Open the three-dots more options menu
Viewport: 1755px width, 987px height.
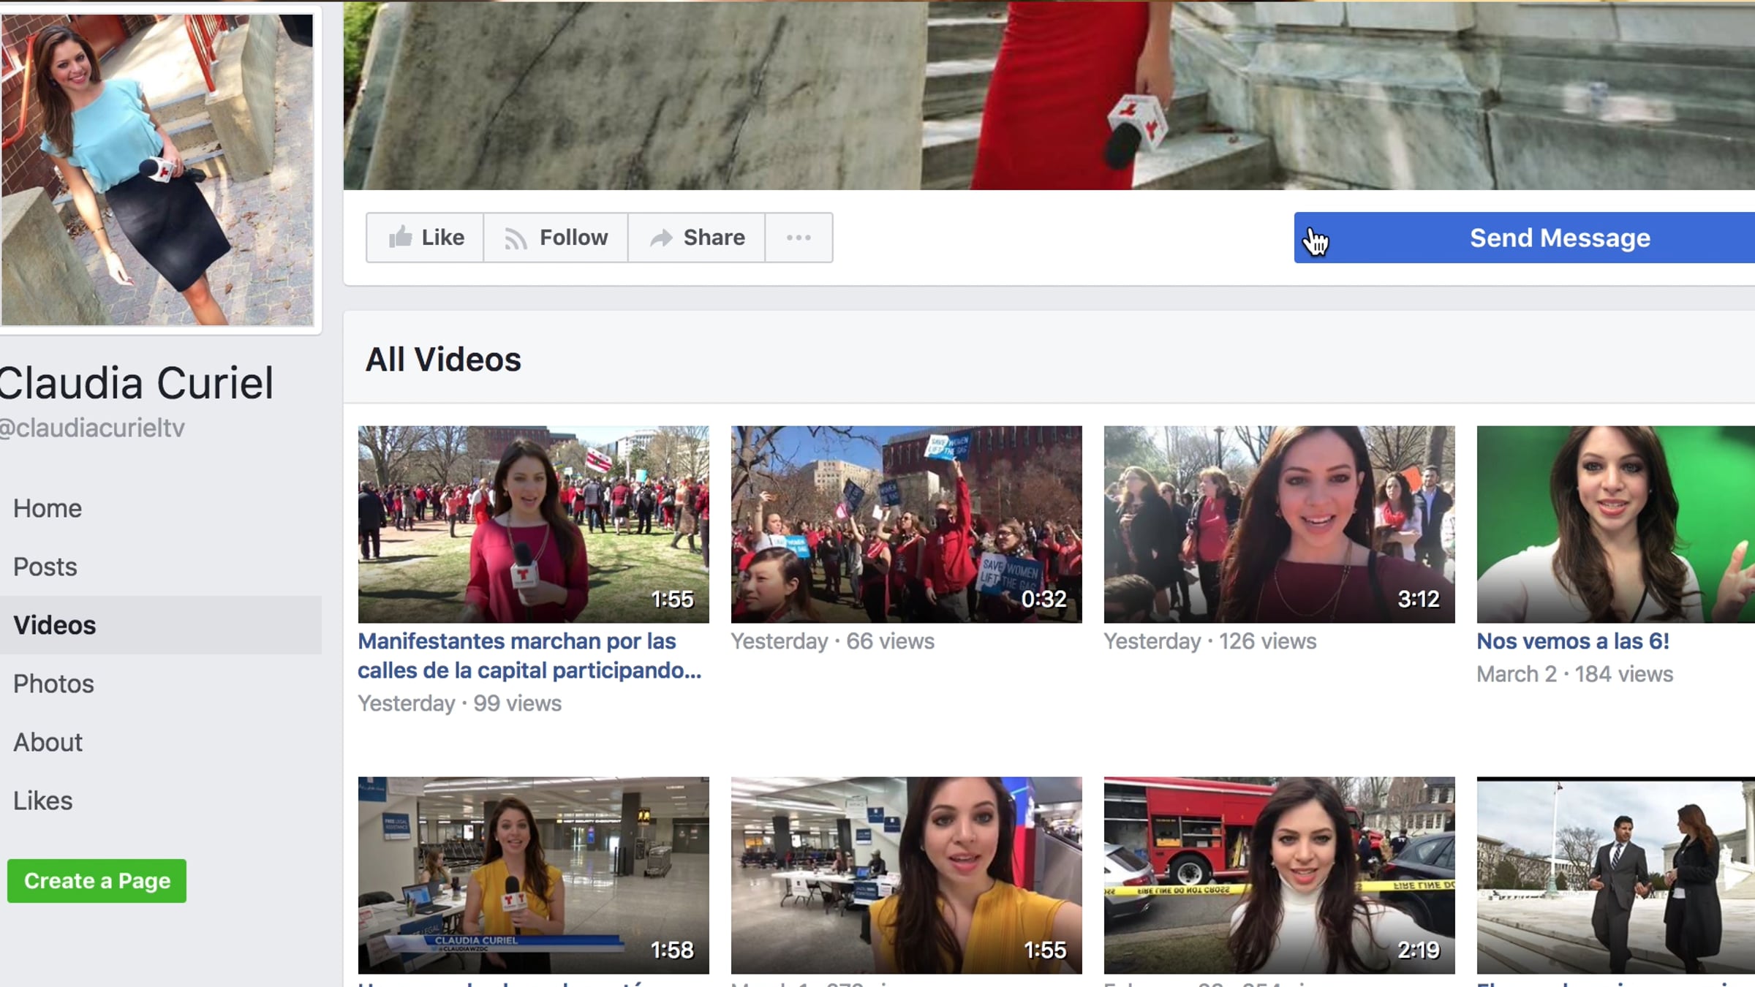(799, 238)
